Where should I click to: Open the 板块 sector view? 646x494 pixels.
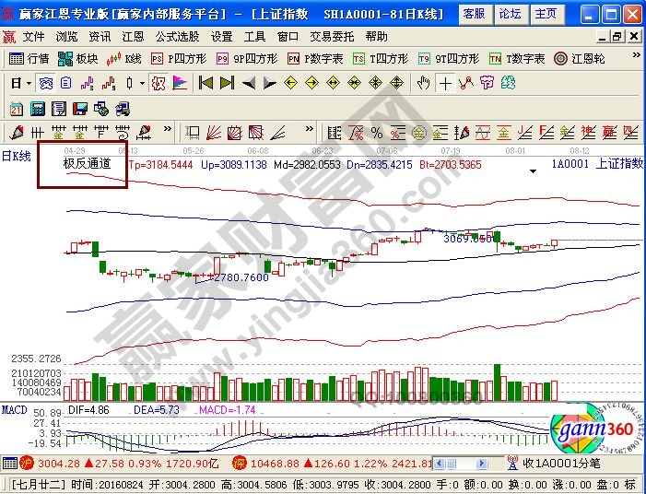pyautogui.click(x=77, y=59)
